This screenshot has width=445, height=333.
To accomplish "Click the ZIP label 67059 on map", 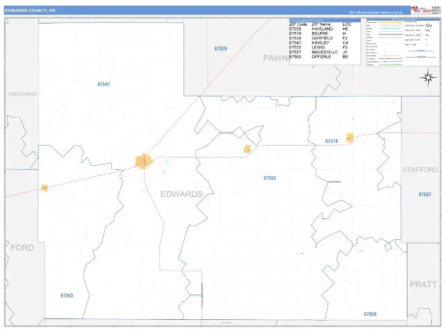I will (x=370, y=314).
